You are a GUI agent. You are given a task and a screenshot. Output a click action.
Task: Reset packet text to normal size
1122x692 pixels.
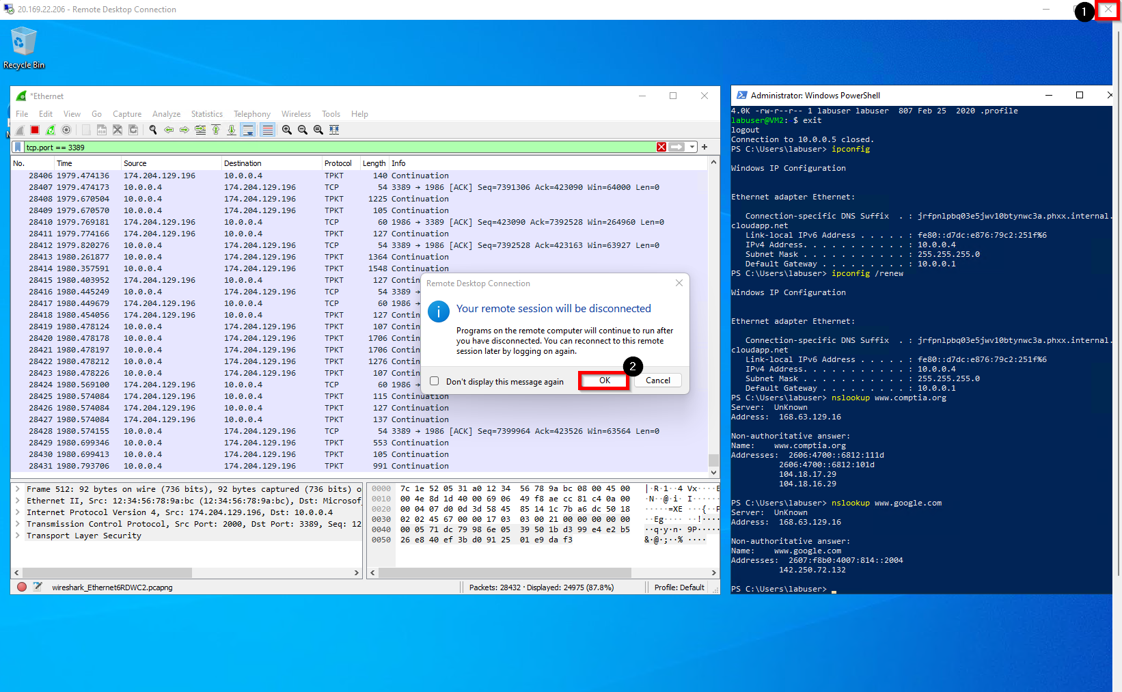click(x=318, y=130)
